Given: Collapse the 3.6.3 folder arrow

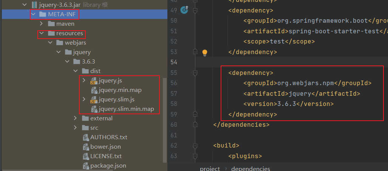Looking at the screenshot, I should point(67,61).
